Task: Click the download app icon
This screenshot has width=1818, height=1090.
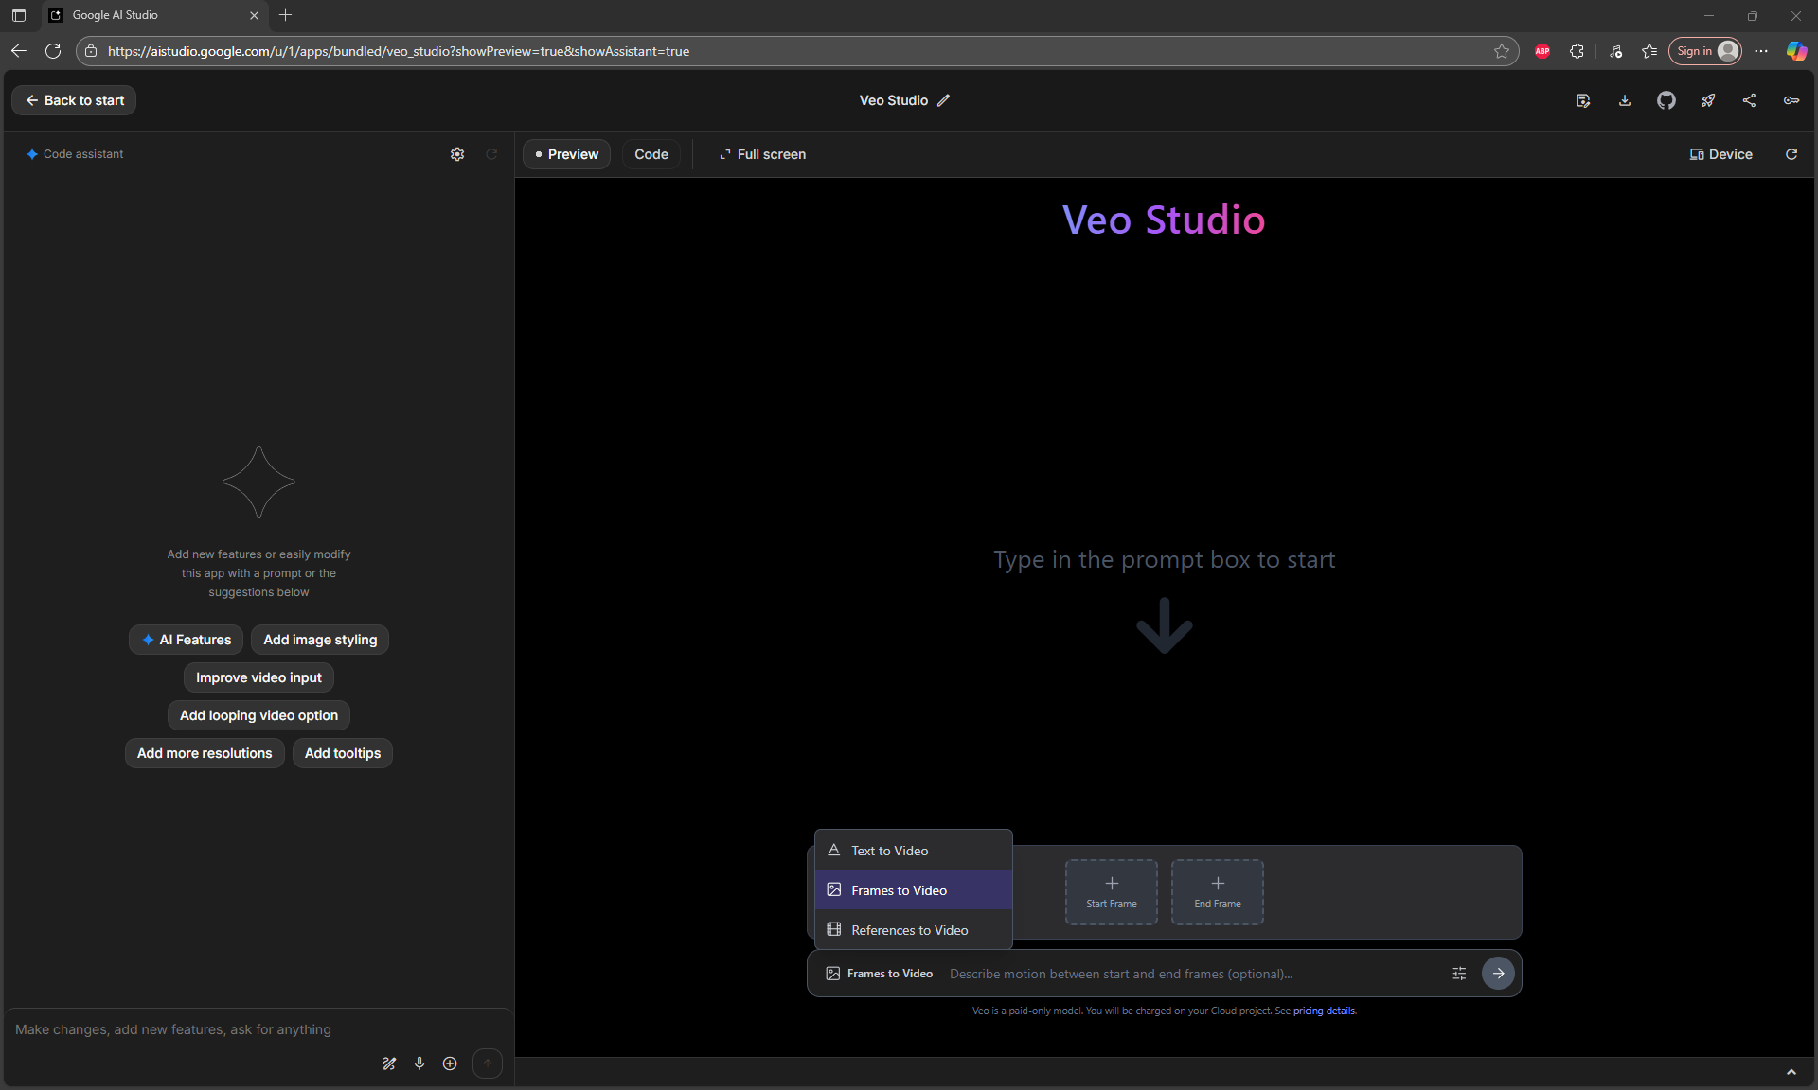Action: point(1625,100)
